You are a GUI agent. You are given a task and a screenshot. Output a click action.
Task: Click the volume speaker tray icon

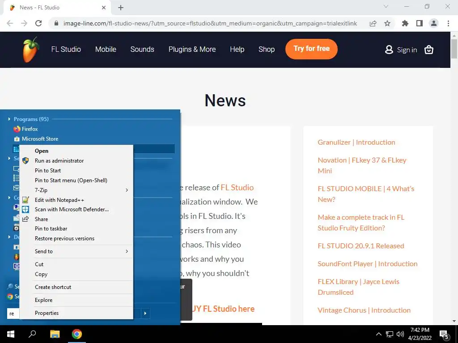pyautogui.click(x=400, y=334)
